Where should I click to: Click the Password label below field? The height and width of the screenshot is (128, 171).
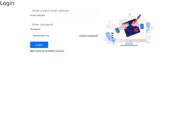[x=35, y=29]
